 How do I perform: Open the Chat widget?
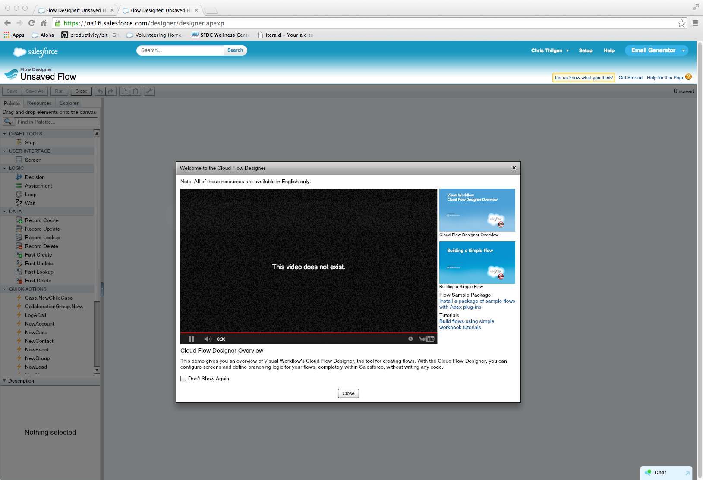pos(666,473)
